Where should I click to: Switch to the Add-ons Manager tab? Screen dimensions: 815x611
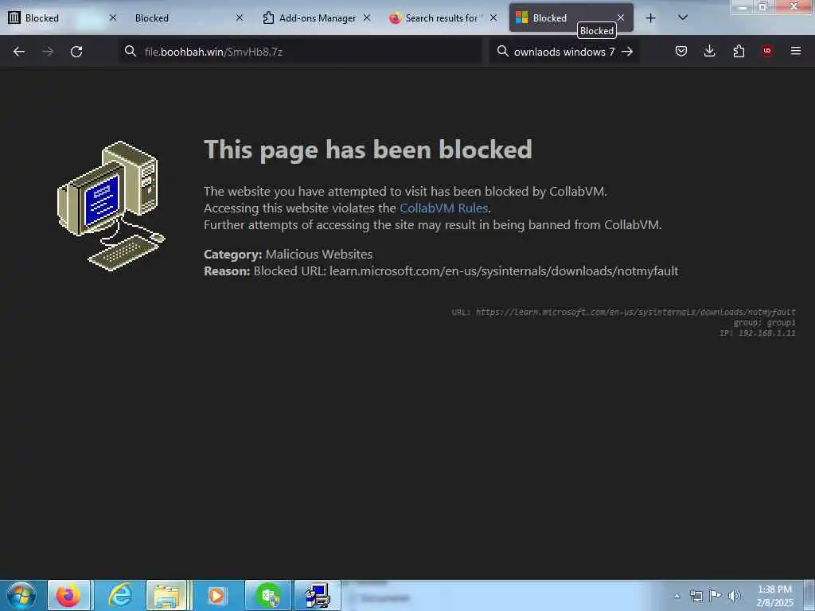(x=317, y=18)
